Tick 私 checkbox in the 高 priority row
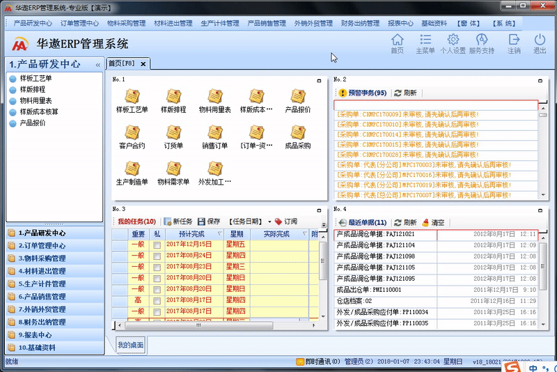Screen dimensions: 557x372 [157, 300]
